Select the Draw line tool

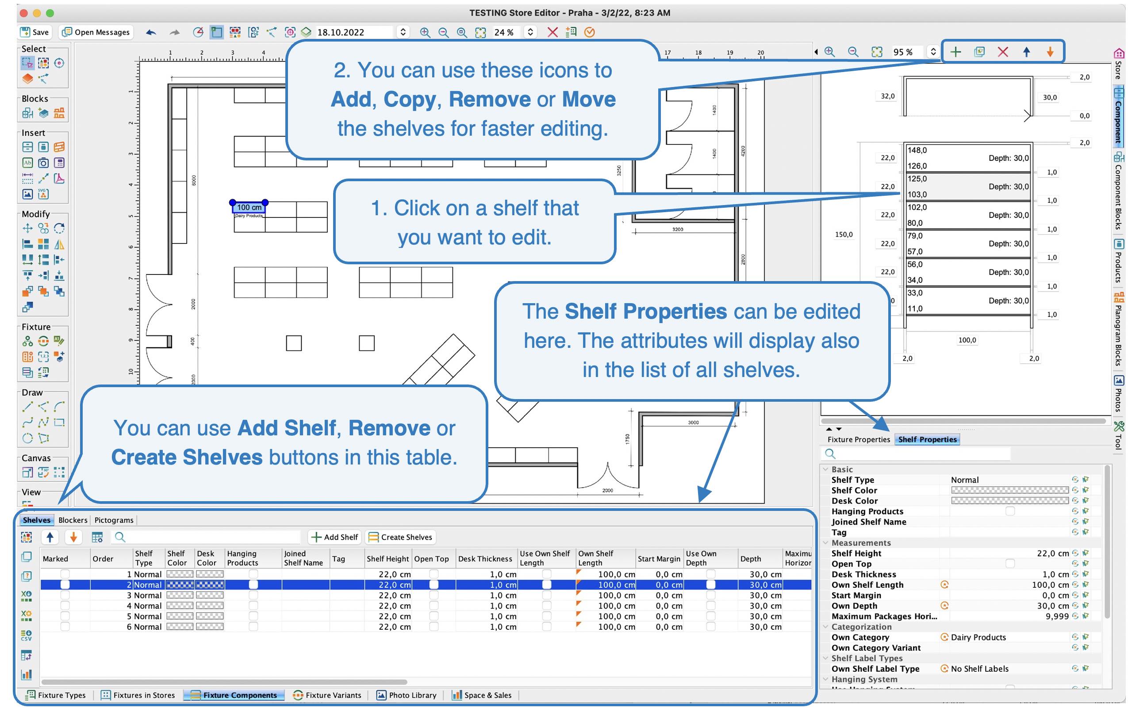coord(27,406)
